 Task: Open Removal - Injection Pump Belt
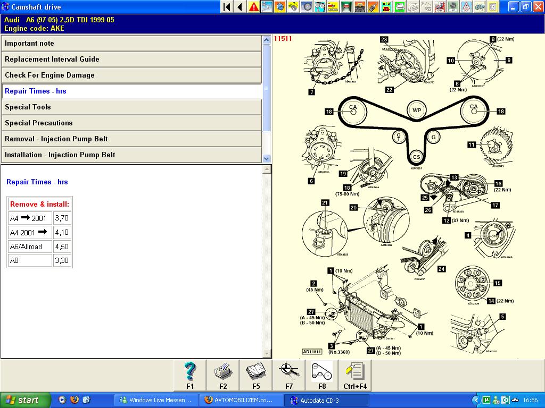(131, 139)
